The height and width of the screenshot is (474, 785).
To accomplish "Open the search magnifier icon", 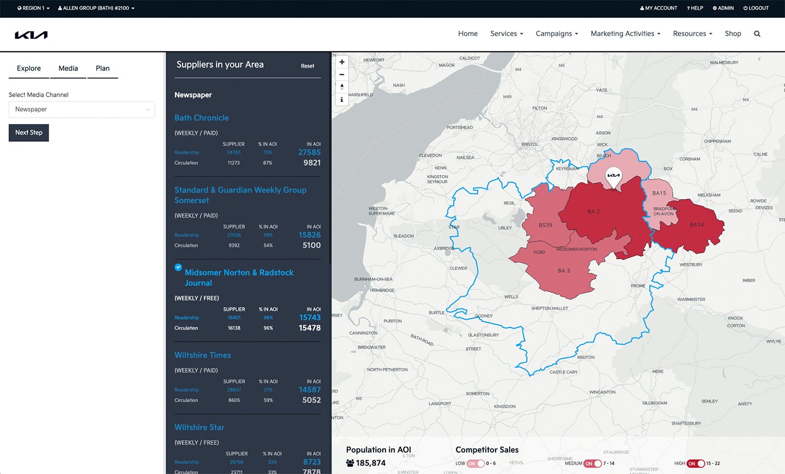I will point(757,34).
